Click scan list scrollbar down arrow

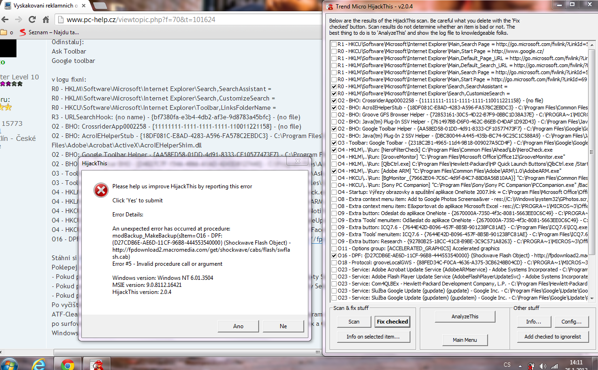(x=591, y=298)
